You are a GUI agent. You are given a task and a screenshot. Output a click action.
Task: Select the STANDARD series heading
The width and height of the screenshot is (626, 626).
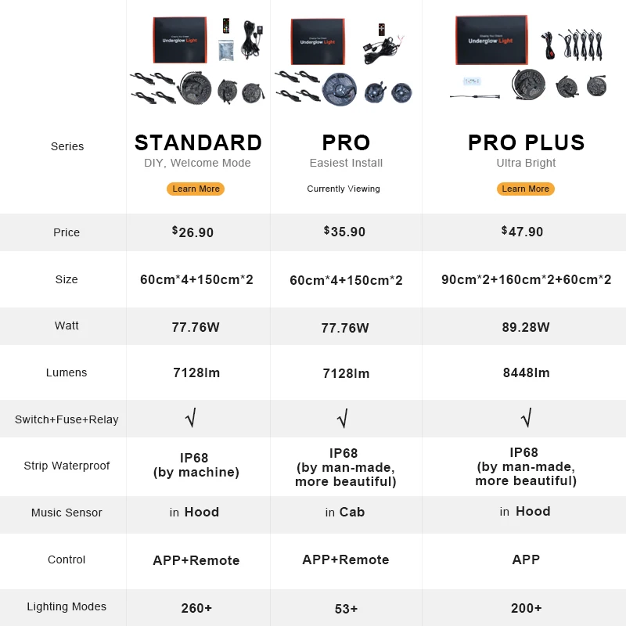(x=198, y=143)
